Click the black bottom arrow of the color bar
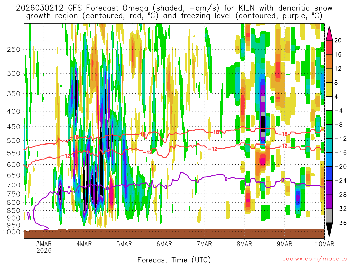Screen dimensions: 350x263 (329, 230)
